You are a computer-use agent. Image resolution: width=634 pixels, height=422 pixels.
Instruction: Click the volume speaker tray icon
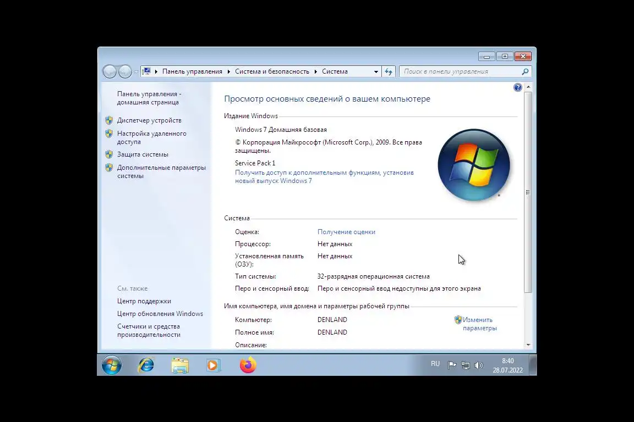pyautogui.click(x=479, y=365)
